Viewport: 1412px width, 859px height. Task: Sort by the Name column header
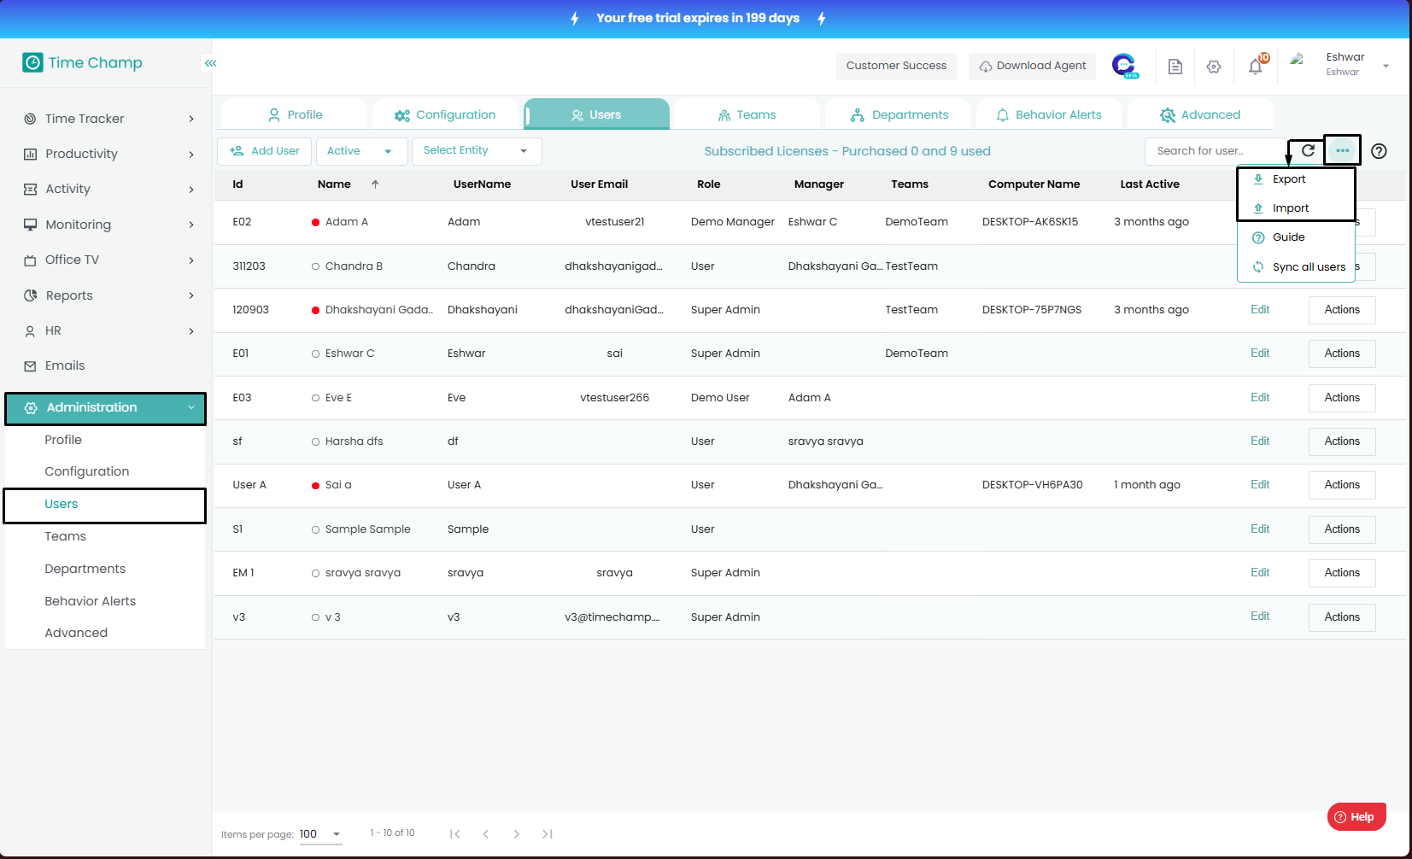(334, 184)
